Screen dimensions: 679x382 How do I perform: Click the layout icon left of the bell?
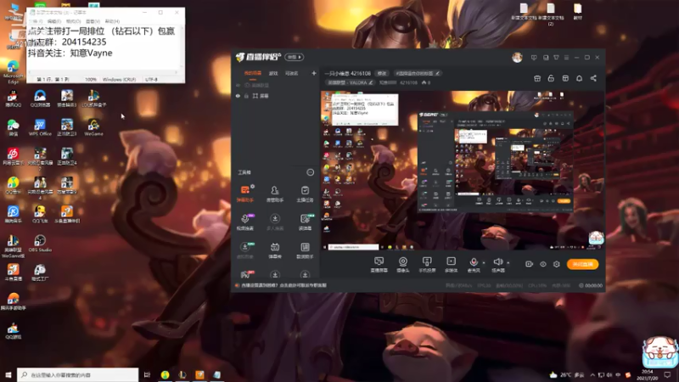tap(565, 78)
